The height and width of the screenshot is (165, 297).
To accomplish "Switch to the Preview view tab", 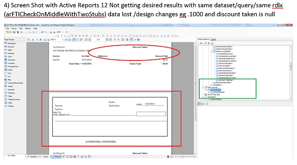I will point(56,156).
